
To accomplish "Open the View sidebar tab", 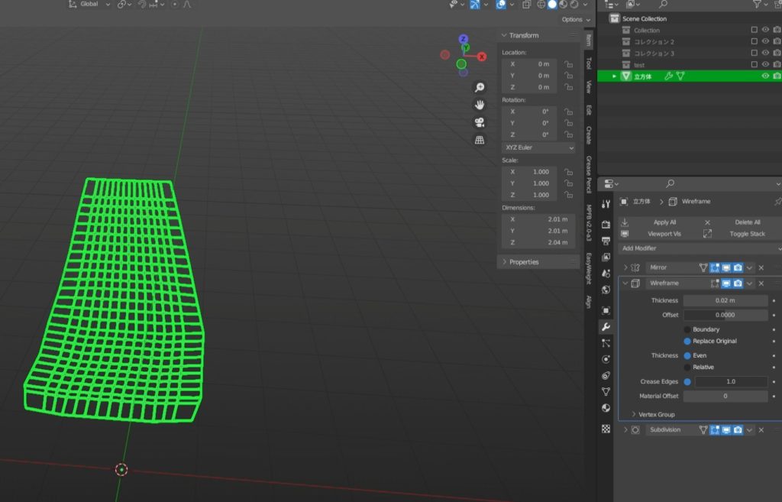I will tap(589, 86).
